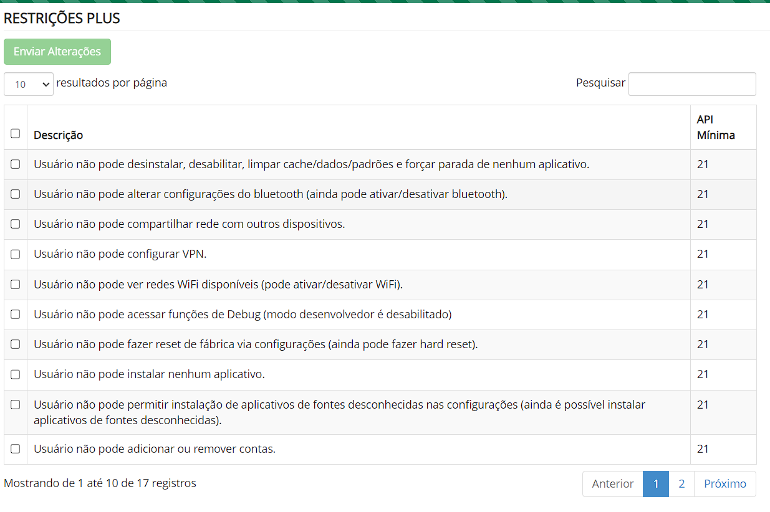Tick the VPN configuration restriction checkbox
The image size is (770, 512).
coord(16,254)
